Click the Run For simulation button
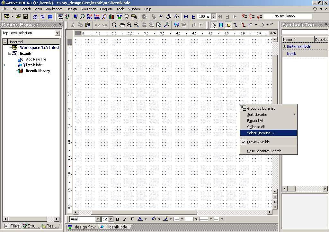The width and height of the screenshot is (329, 232). 186,16
